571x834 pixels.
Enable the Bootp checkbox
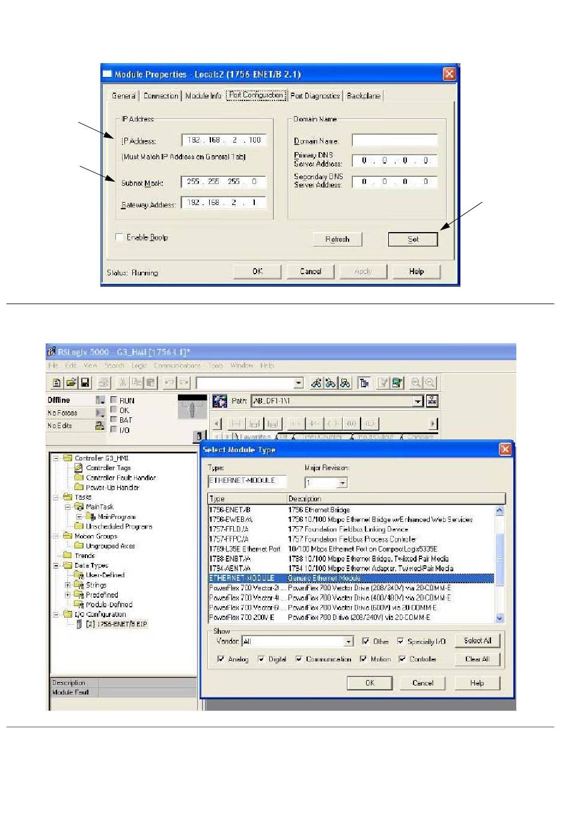(x=119, y=237)
